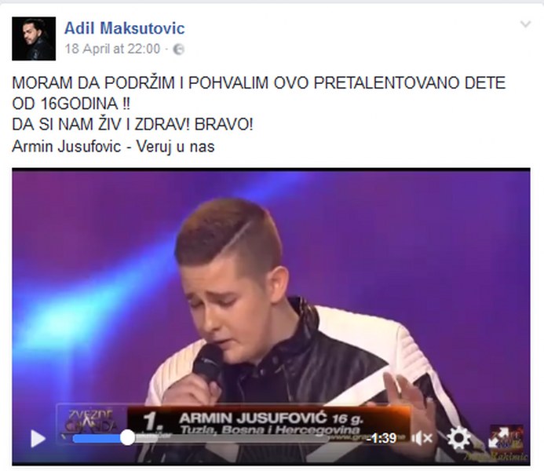The width and height of the screenshot is (544, 471).
Task: Visit Adil Maksutovic profile name link
Action: coord(125,28)
